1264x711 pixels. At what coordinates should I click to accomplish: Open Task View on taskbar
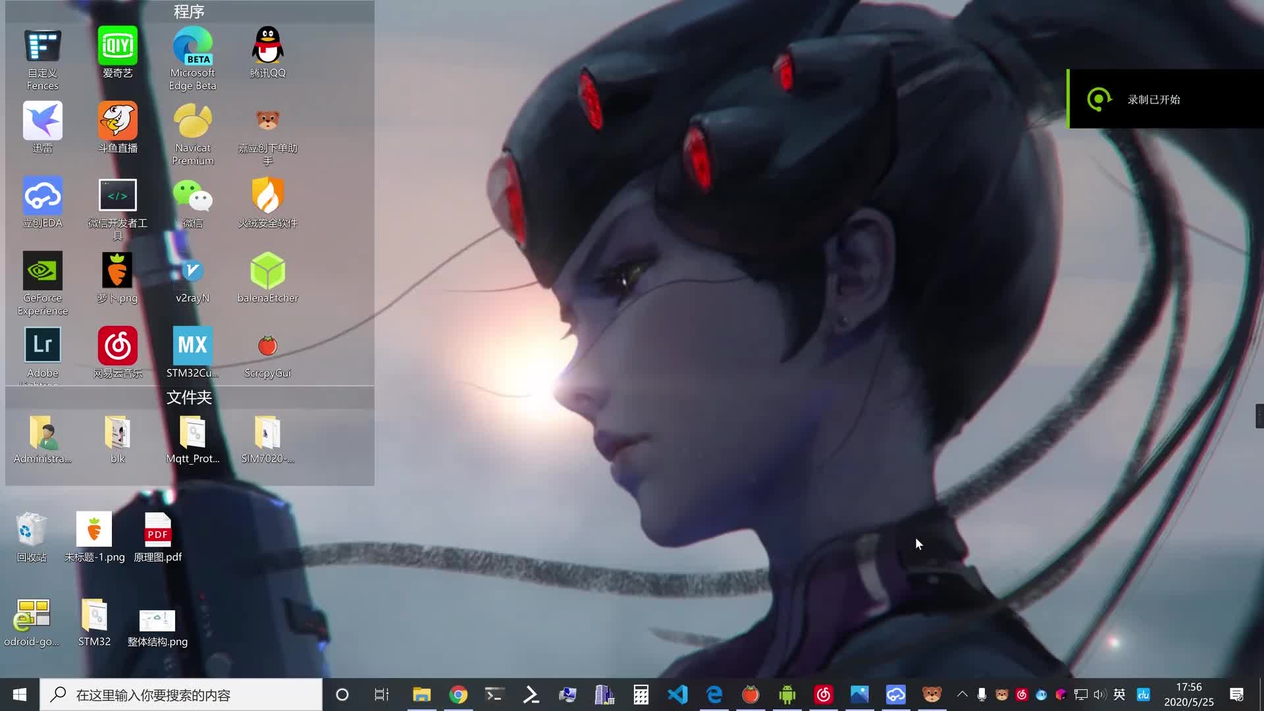(x=382, y=695)
